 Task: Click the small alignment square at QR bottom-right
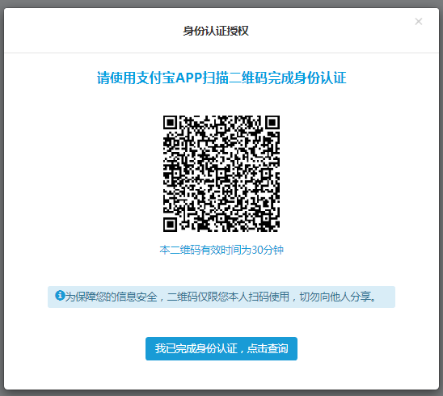(x=266, y=217)
